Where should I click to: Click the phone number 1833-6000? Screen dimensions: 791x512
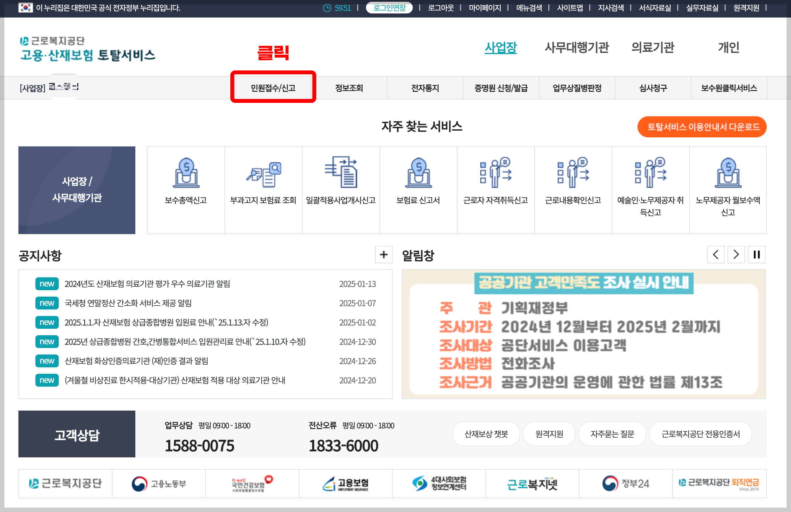[343, 446]
